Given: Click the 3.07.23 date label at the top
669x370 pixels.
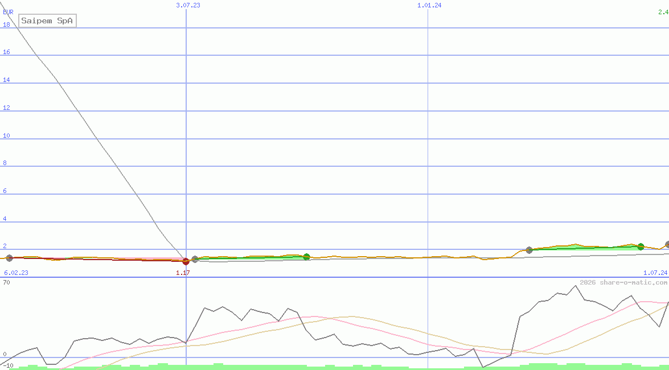Looking at the screenshot, I should click(x=188, y=5).
